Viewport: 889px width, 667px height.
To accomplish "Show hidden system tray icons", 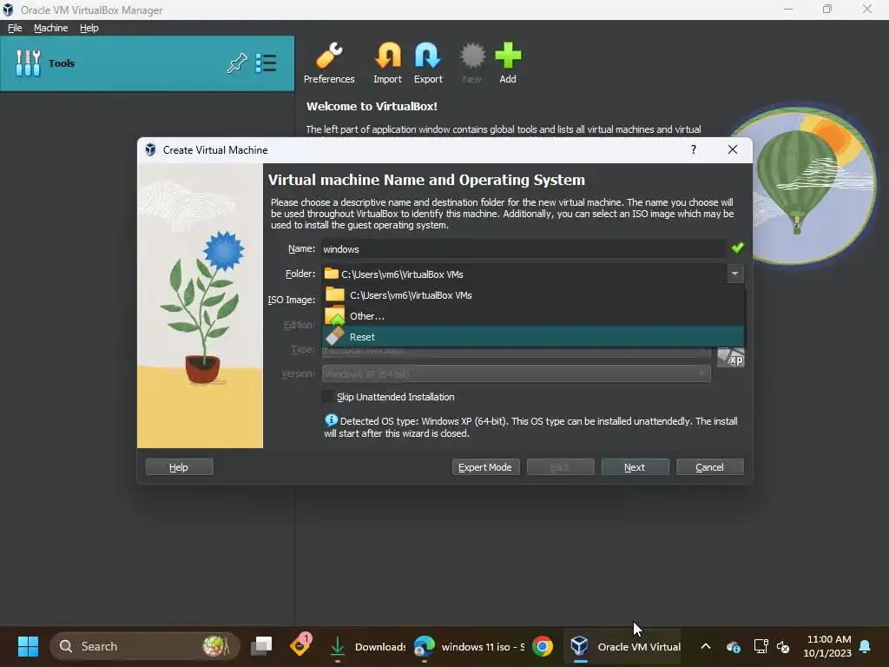I will click(x=705, y=646).
